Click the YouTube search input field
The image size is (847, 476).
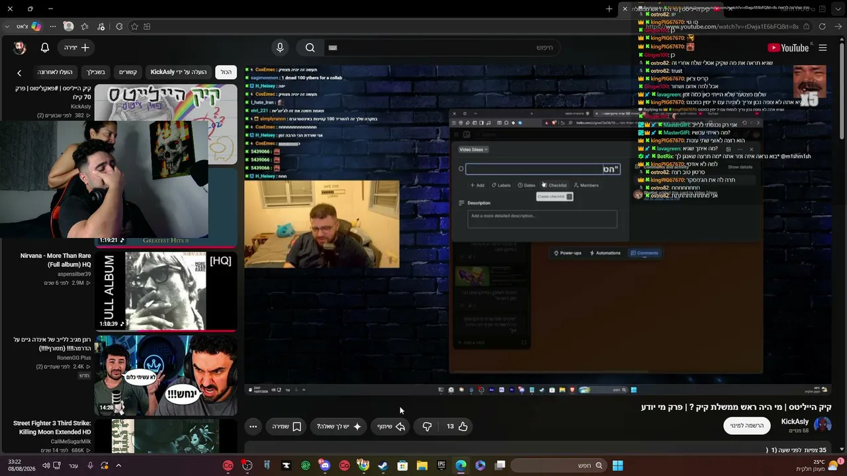[x=443, y=48]
